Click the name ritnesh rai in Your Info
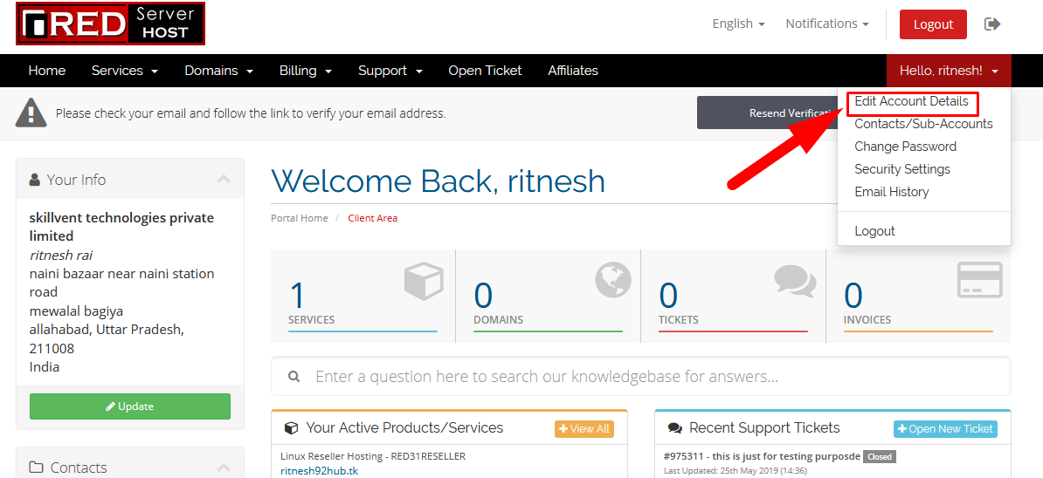 (60, 255)
